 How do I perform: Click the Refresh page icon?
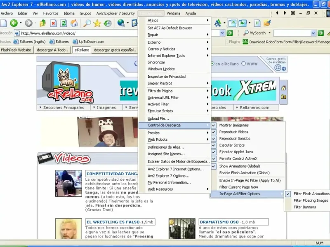click(64, 23)
